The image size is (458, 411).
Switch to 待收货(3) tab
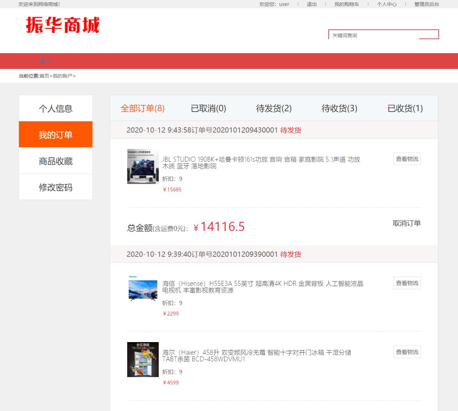click(339, 109)
